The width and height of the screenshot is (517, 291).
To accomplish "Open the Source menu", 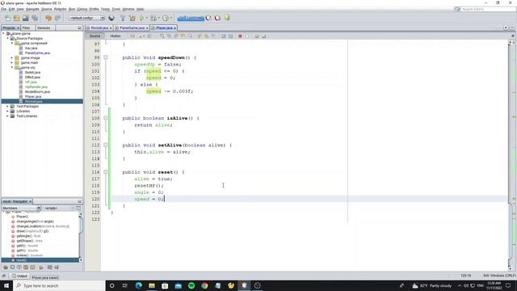I will click(47, 9).
